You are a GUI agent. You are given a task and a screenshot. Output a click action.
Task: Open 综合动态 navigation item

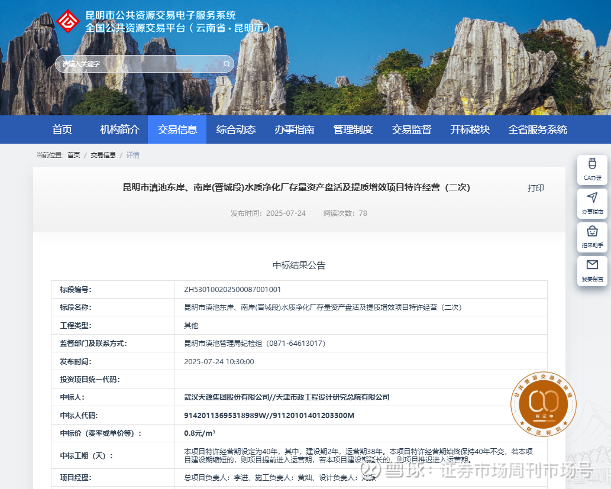click(x=236, y=129)
